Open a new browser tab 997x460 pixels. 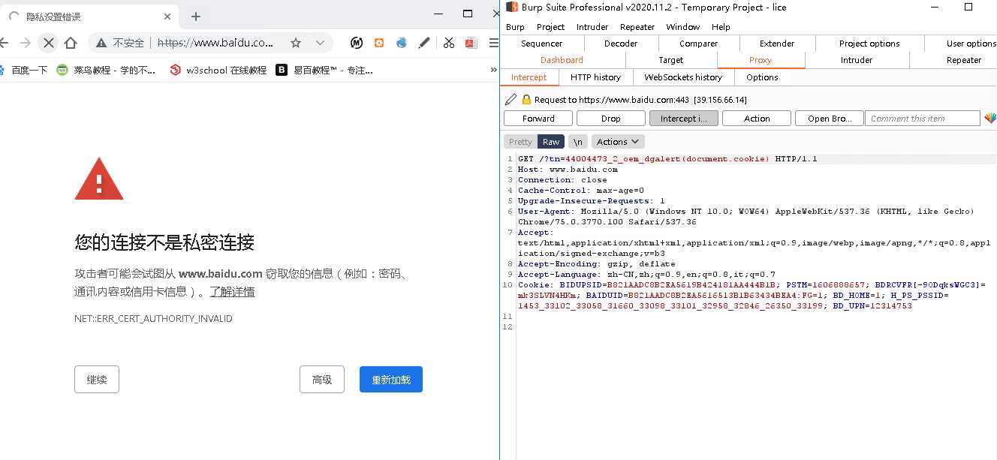[196, 17]
